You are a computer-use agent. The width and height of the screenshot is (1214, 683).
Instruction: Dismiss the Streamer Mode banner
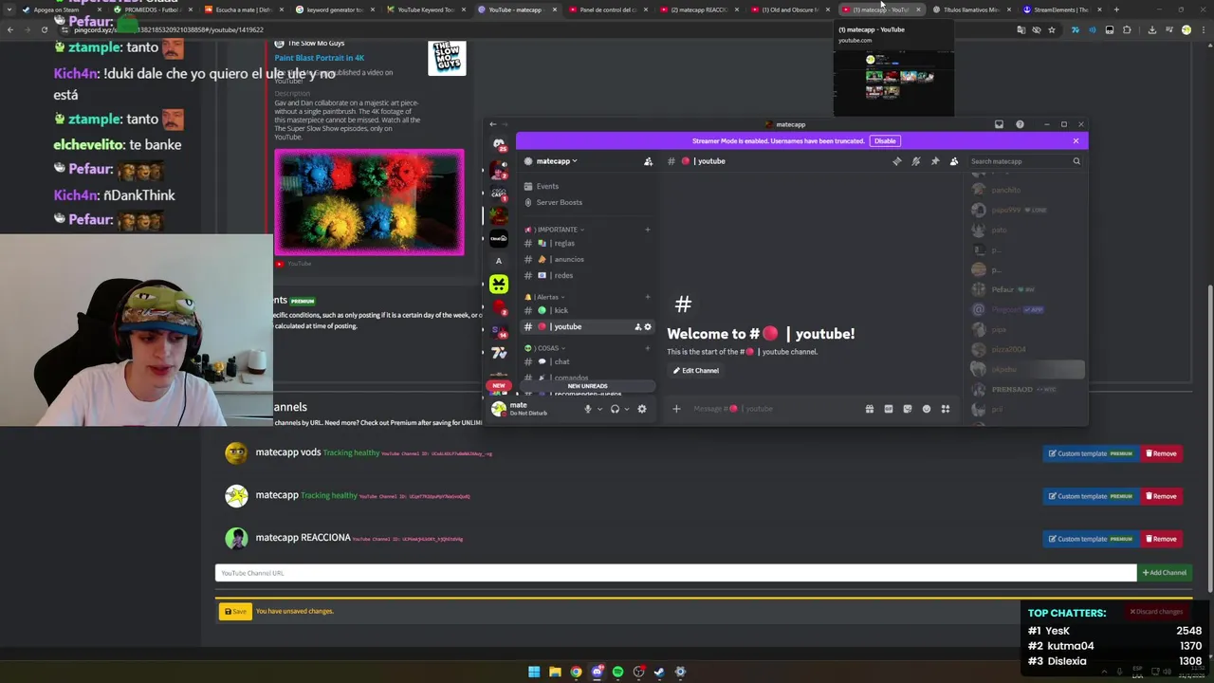pyautogui.click(x=1076, y=141)
